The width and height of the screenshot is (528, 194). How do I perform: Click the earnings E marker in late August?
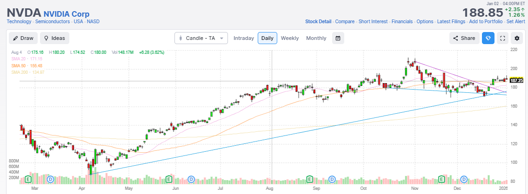coord(309,179)
